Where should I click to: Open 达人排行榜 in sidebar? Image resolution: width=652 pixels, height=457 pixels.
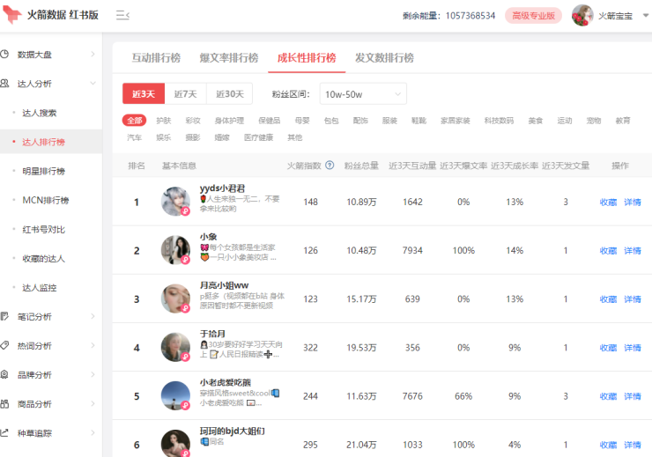(x=43, y=142)
